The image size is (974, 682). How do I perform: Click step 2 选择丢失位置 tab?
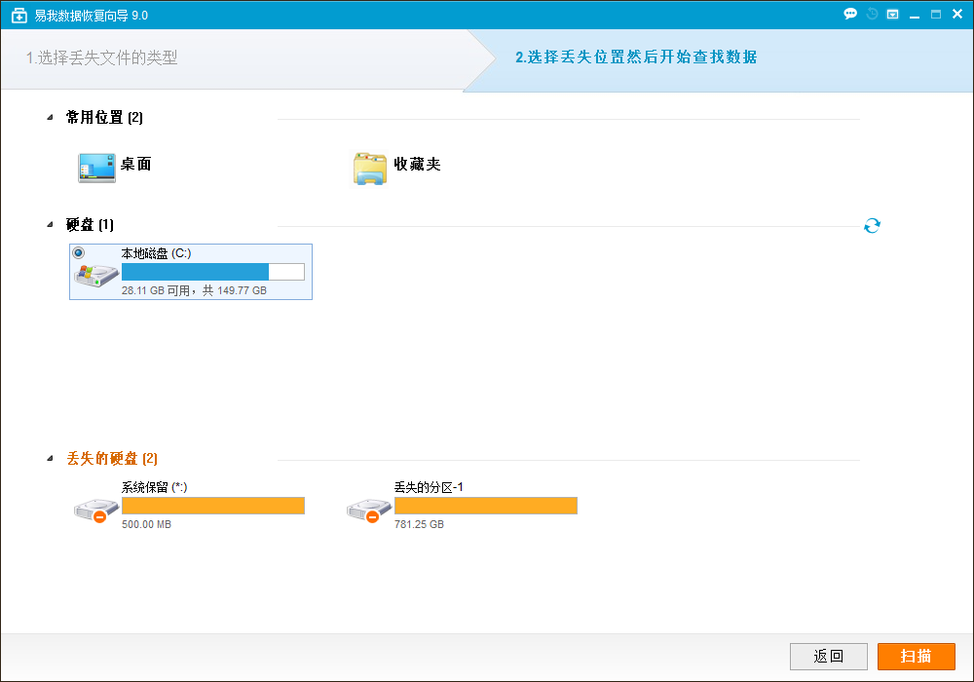(636, 57)
